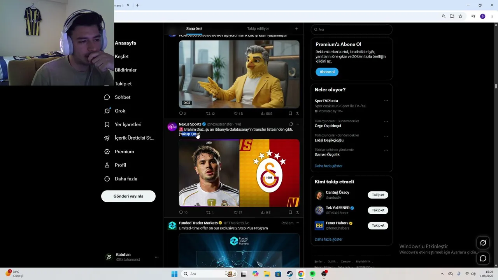The height and width of the screenshot is (280, 498).
Task: Open Chrome media controls icon
Action: (473, 16)
